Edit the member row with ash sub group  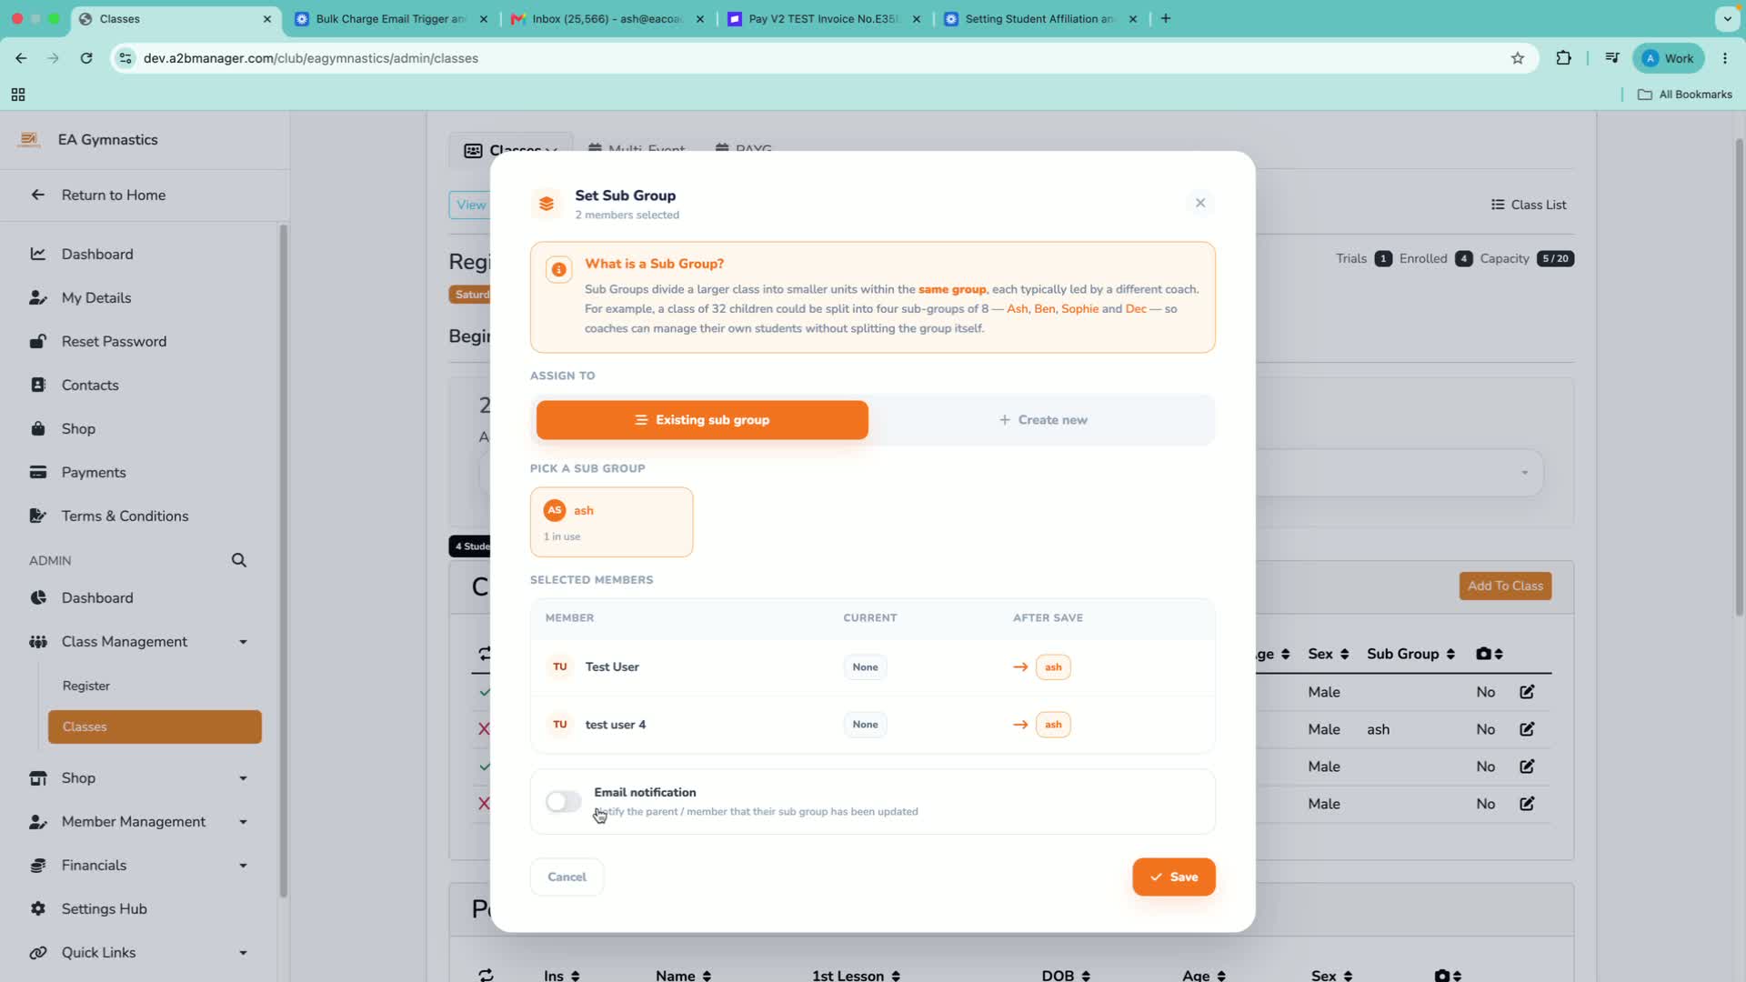[1527, 729]
